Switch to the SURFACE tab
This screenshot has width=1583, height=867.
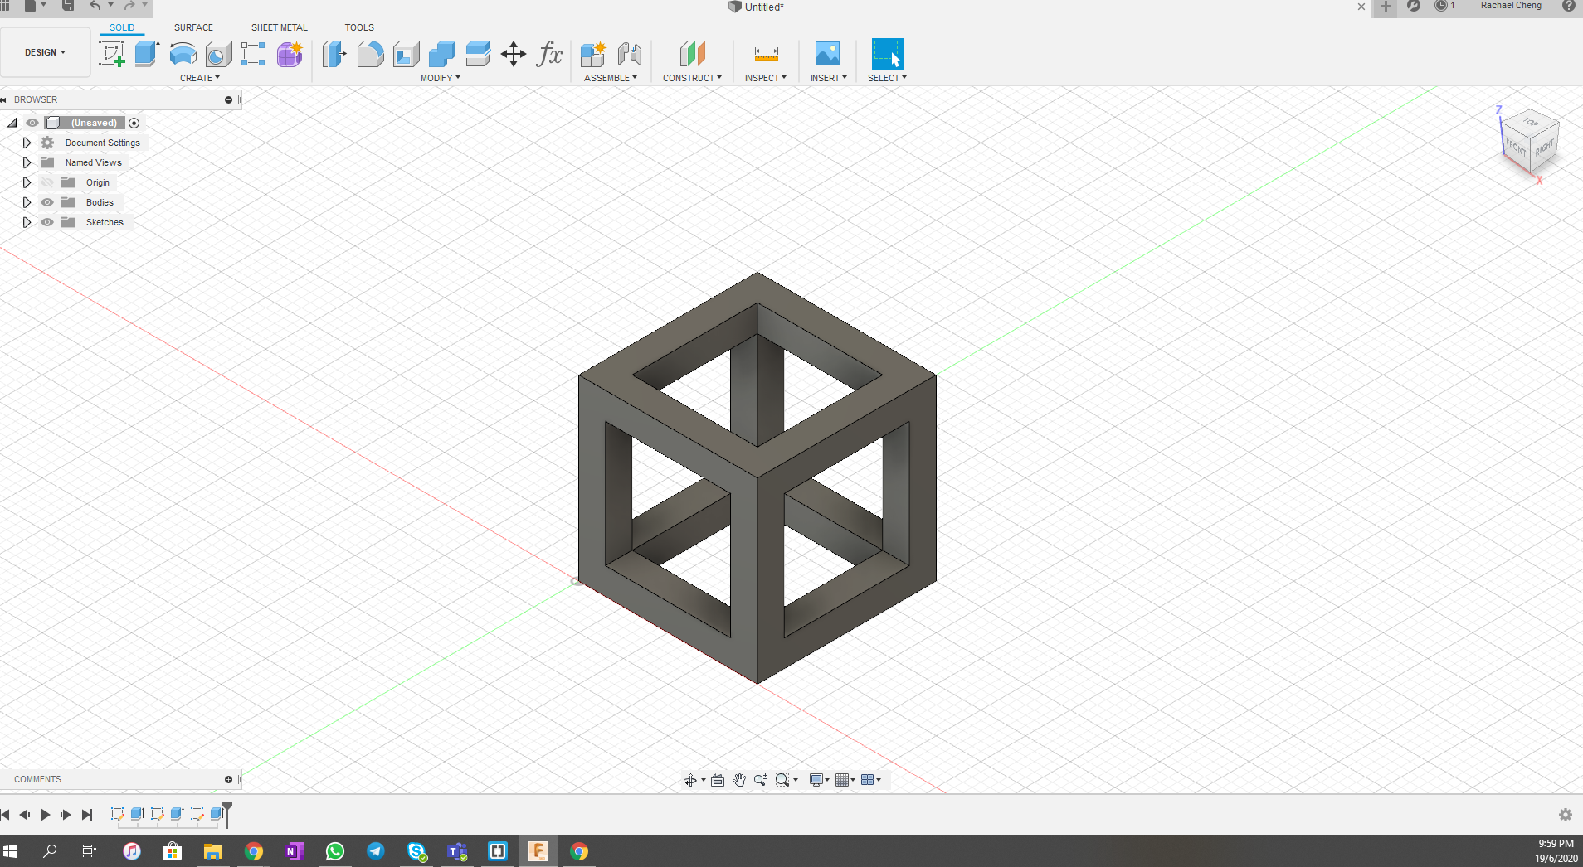pos(193,27)
